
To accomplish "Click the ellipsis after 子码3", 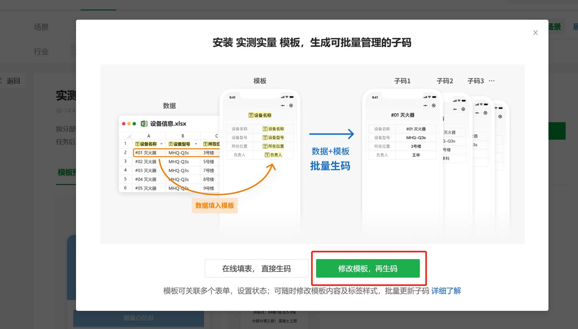I will [492, 81].
